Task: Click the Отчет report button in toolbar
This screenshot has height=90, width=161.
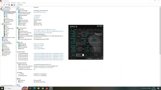Action: [x=20, y=5]
